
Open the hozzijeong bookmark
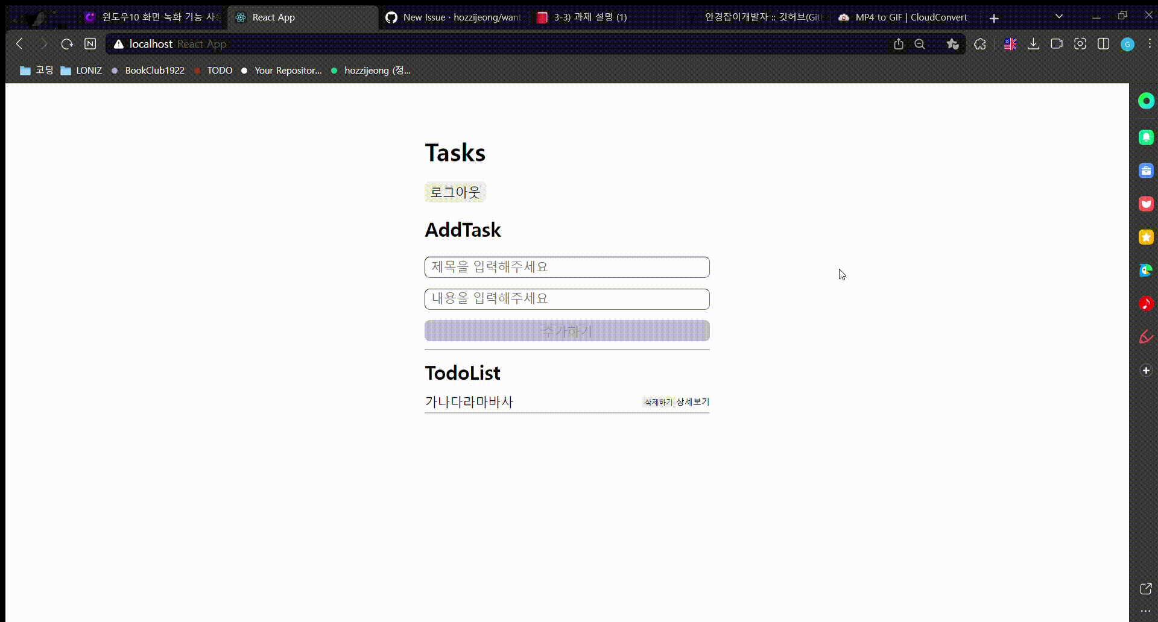[x=371, y=71]
